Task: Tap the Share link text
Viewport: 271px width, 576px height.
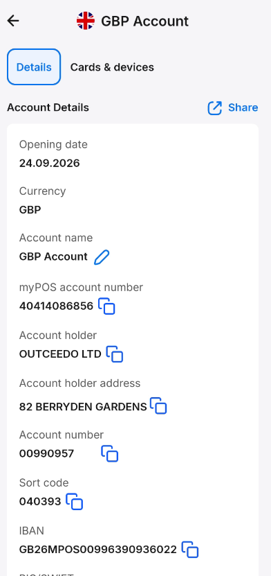Action: pos(243,107)
